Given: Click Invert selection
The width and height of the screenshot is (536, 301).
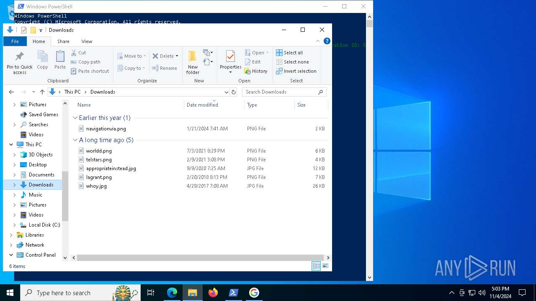Looking at the screenshot, I should pos(296,71).
